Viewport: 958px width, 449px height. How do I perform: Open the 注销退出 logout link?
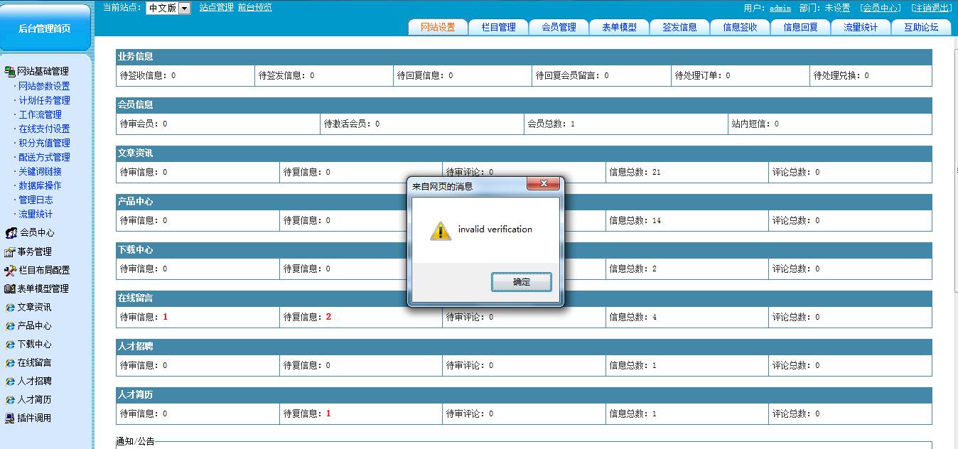[931, 9]
